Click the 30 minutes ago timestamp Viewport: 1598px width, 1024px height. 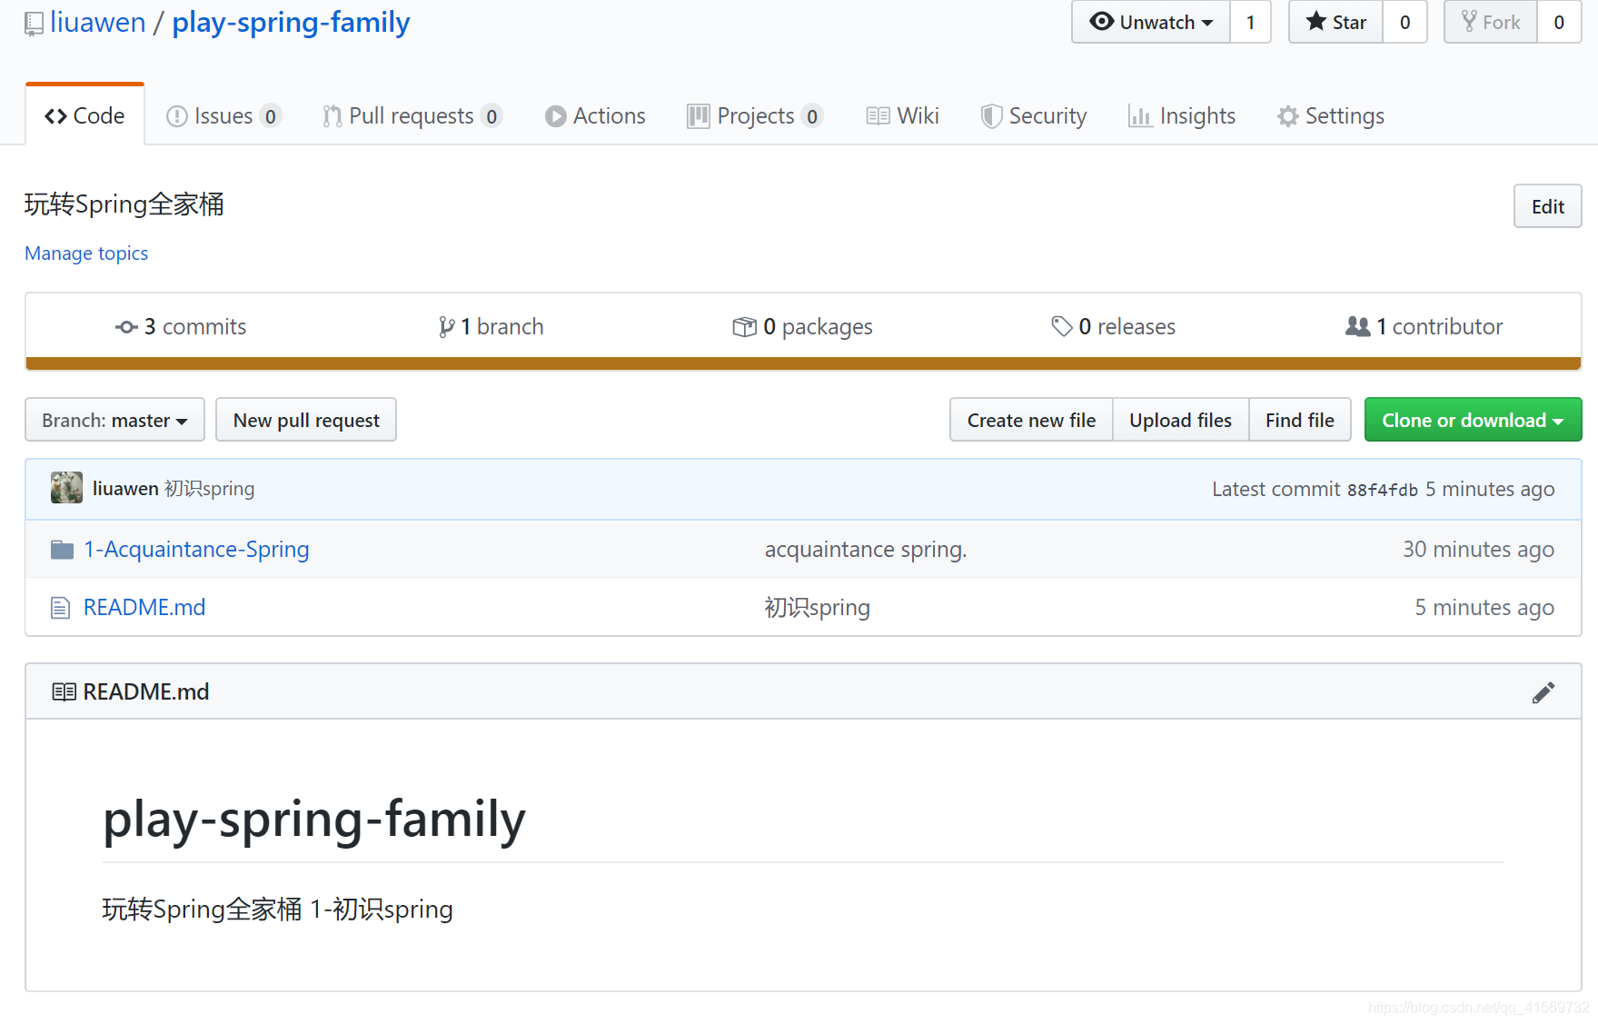(1478, 550)
